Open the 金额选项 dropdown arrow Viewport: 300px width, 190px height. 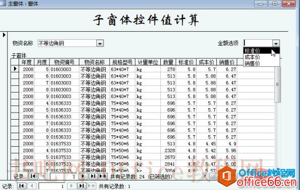276,43
